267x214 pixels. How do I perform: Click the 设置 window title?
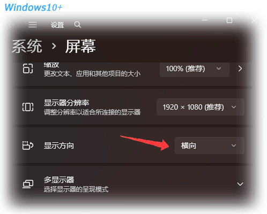[x=57, y=25]
